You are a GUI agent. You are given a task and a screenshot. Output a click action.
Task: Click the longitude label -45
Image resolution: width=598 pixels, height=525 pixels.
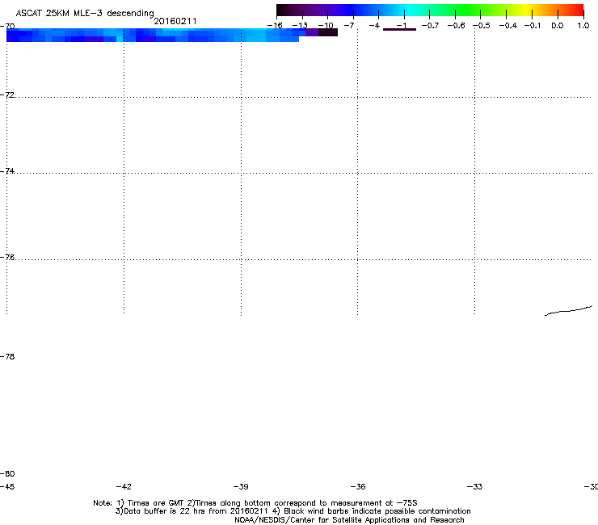(x=7, y=486)
